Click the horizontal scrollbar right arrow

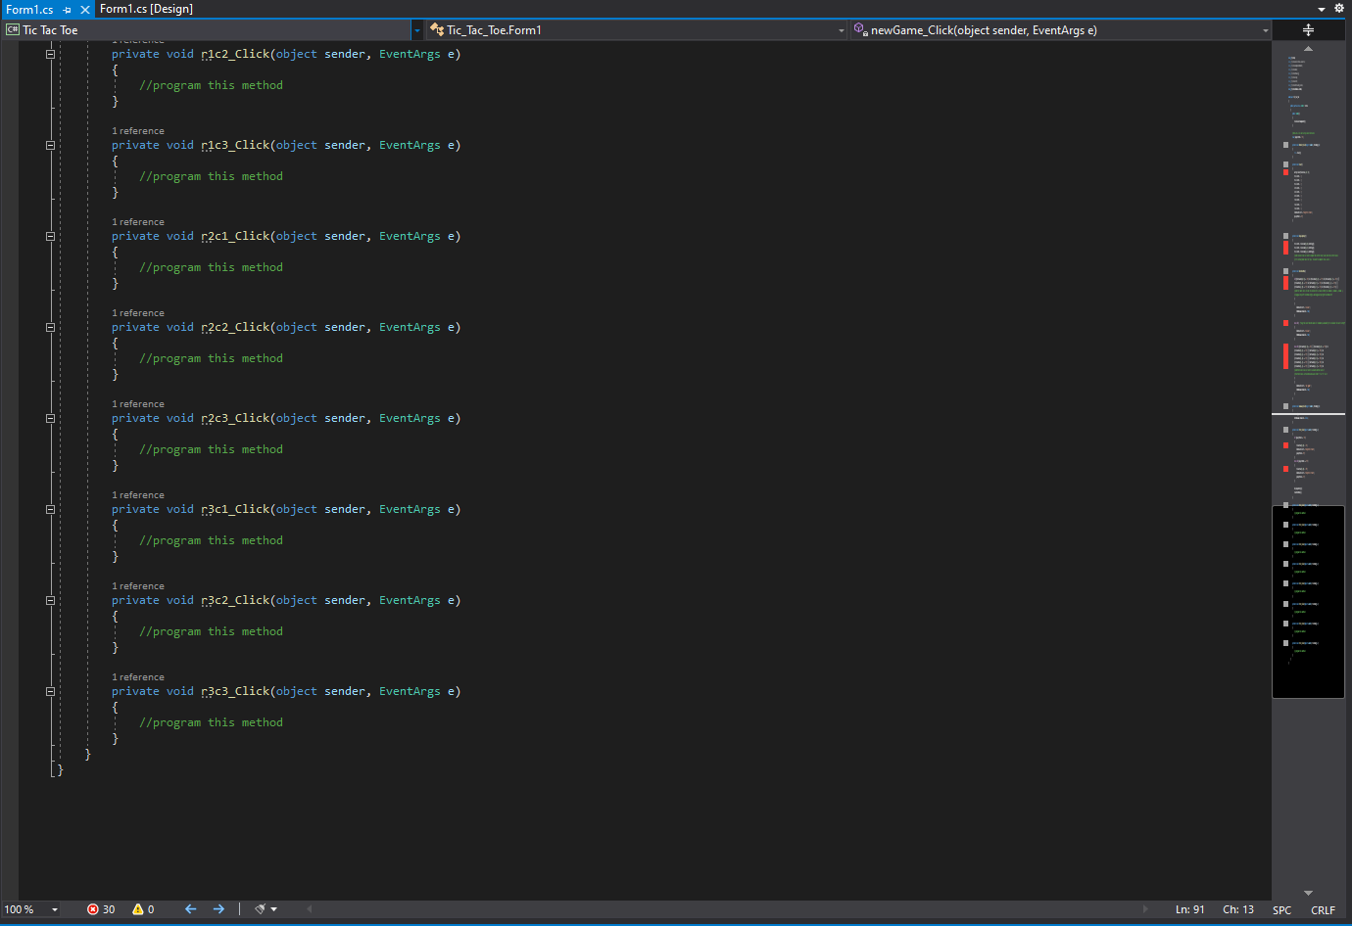click(1145, 909)
